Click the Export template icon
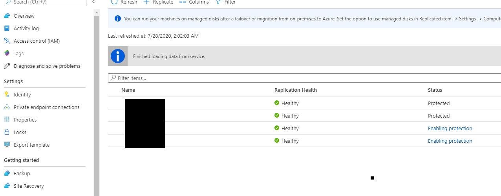This screenshot has height=196, width=501. click(x=7, y=145)
